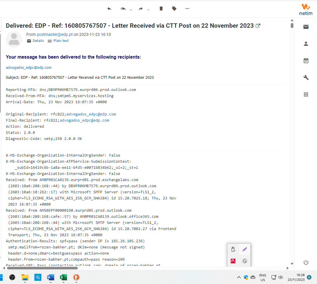Image resolution: width=317 pixels, height=284 pixels.
Task: Click the Original-Recipient email address link
Action: click(91, 114)
